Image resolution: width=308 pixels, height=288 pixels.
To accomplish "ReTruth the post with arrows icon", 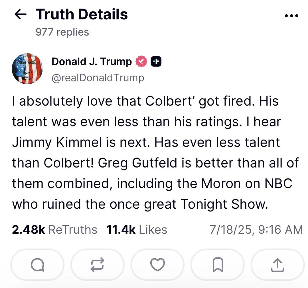I will (98, 265).
